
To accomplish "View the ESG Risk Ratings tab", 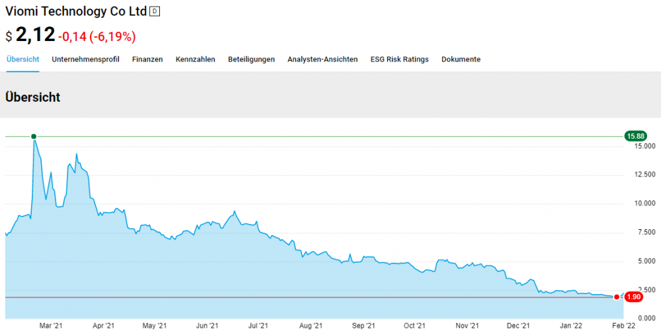I will (400, 59).
